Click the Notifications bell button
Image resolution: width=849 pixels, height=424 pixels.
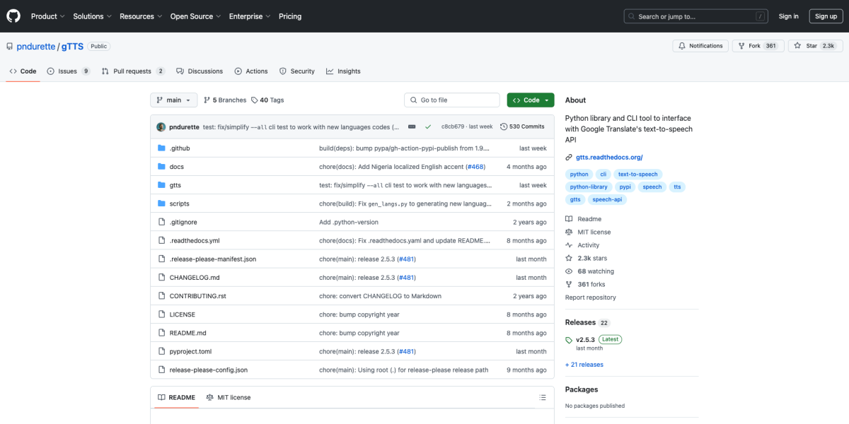[x=700, y=46]
